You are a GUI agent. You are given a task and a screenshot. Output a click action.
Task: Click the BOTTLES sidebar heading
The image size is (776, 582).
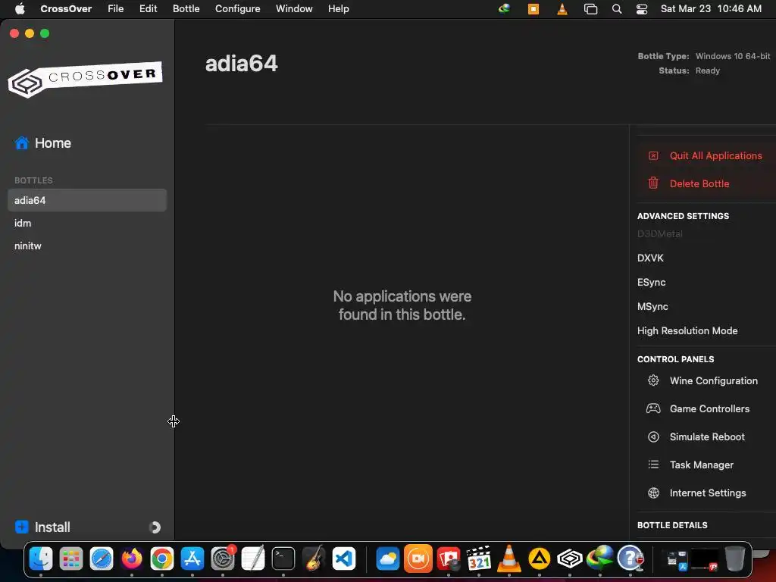tap(33, 180)
